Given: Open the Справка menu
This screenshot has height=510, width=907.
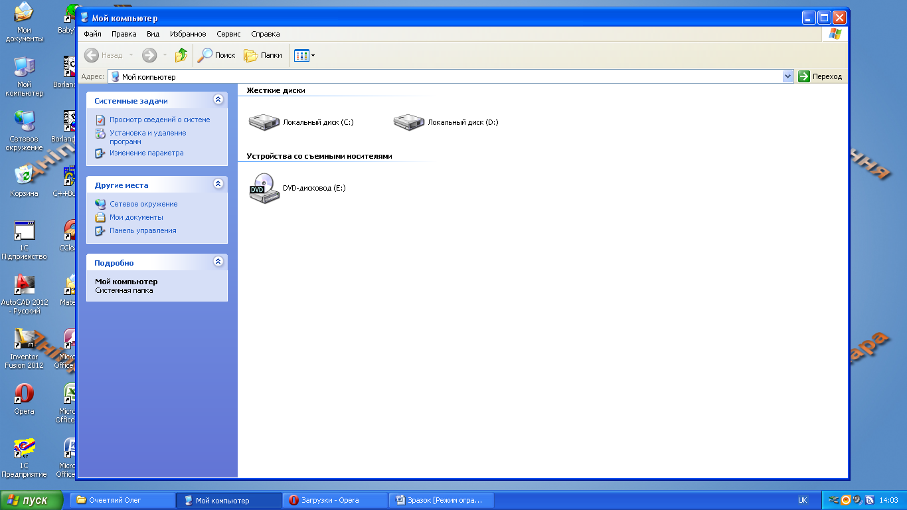Looking at the screenshot, I should [266, 34].
